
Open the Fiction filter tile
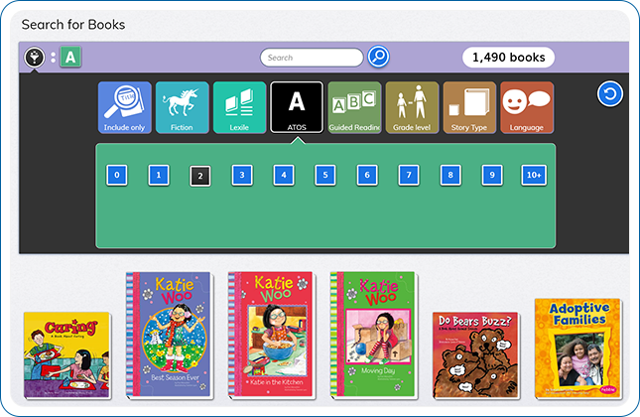point(182,107)
